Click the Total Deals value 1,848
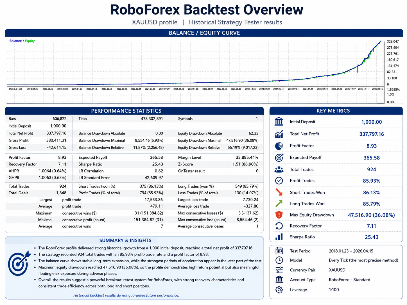This screenshot has width=407, height=305. click(x=61, y=193)
